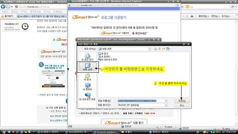Click the Chrome icon in quick launch
238x134 pixels.
point(26,132)
